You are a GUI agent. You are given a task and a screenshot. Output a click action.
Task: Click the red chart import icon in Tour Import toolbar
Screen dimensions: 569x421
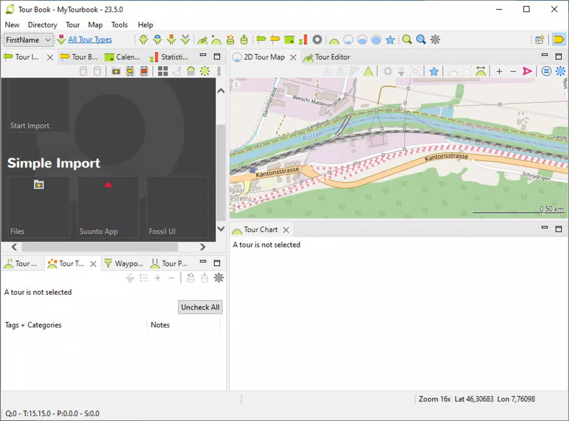point(144,71)
